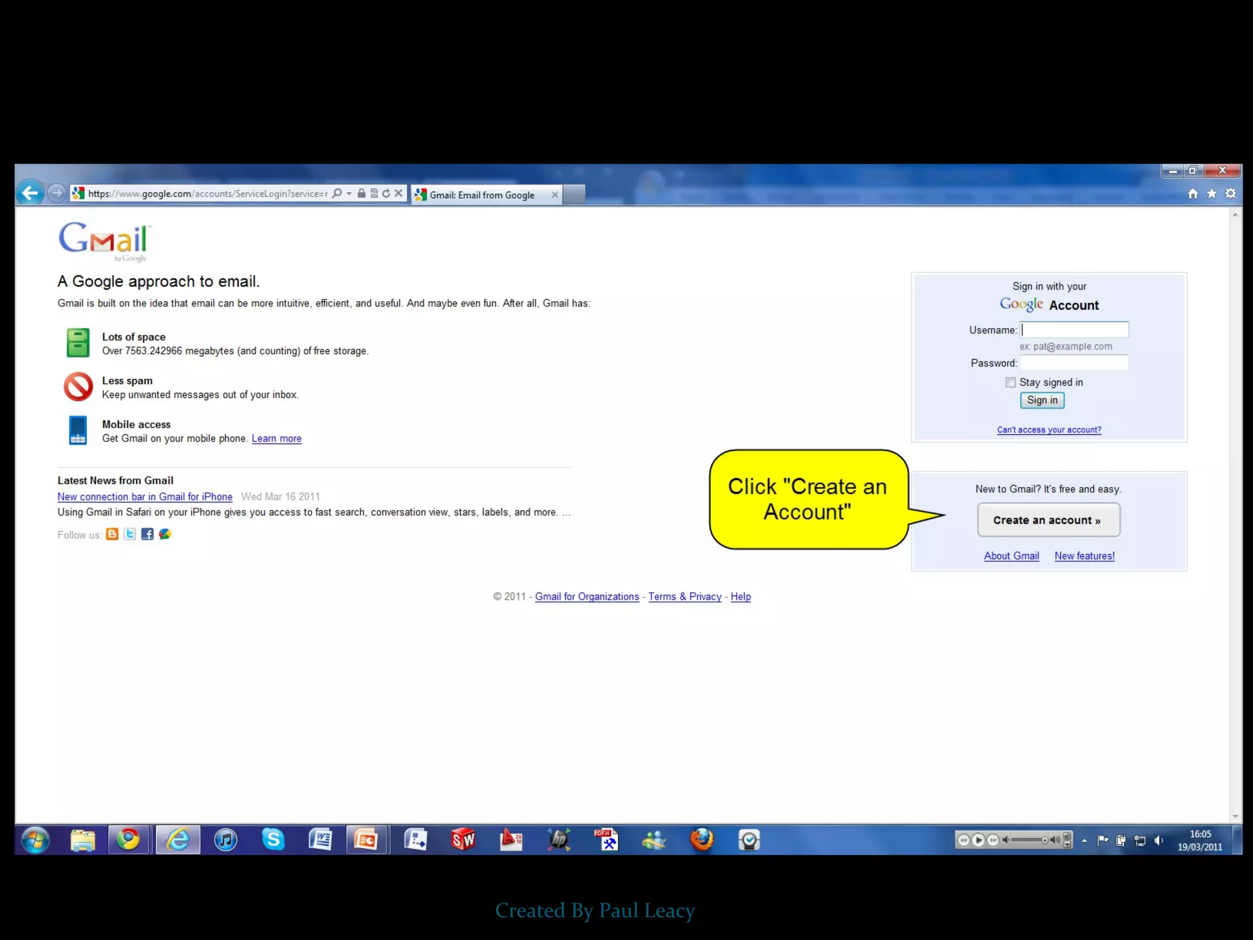Screen dimensions: 1253x940
Task: Go back with the browser Back arrow
Action: click(x=29, y=193)
